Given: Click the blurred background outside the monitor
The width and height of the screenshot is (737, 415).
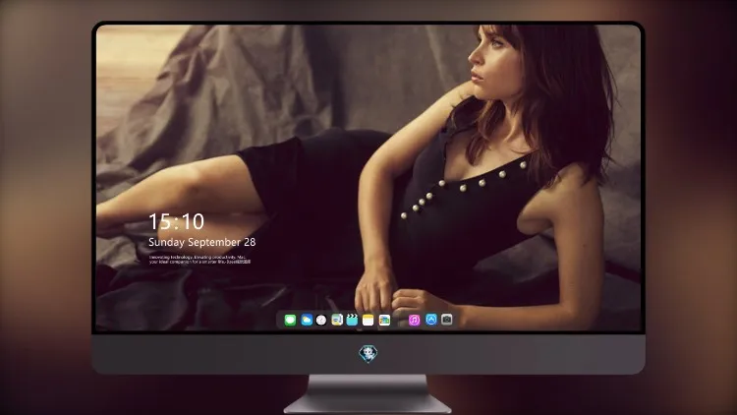Looking at the screenshot, I should click(x=44, y=207).
